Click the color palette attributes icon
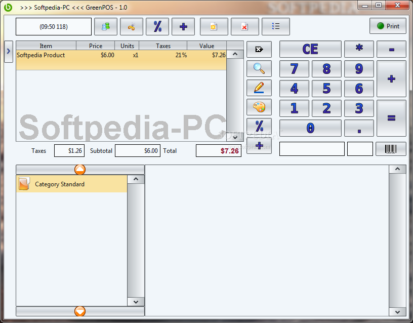 tap(259, 107)
